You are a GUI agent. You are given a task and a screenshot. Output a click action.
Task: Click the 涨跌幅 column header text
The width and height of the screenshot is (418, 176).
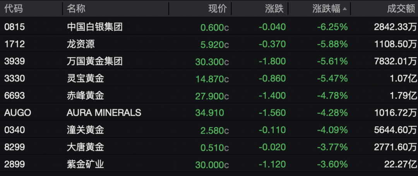(326, 8)
